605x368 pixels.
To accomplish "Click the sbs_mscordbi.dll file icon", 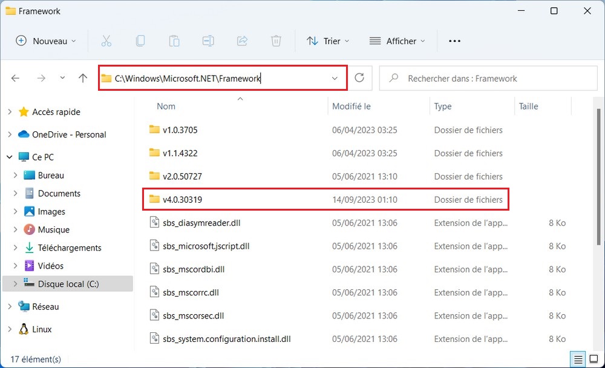I will point(154,269).
